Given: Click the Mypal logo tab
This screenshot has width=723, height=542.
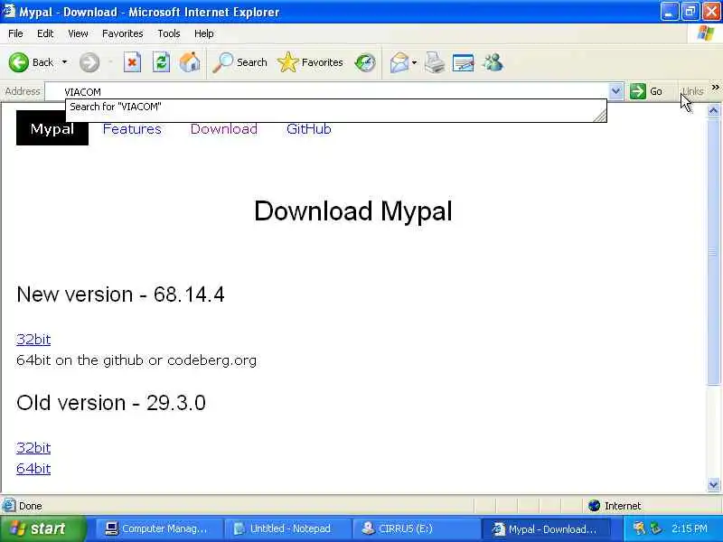Looking at the screenshot, I should [x=52, y=128].
